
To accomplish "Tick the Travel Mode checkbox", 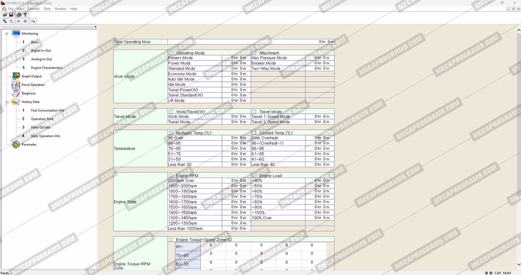I will click(x=254, y=111).
